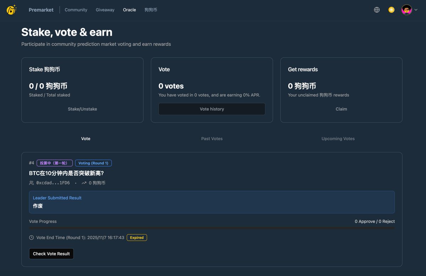
Task: Open the Giveaway menu item
Action: [105, 10]
